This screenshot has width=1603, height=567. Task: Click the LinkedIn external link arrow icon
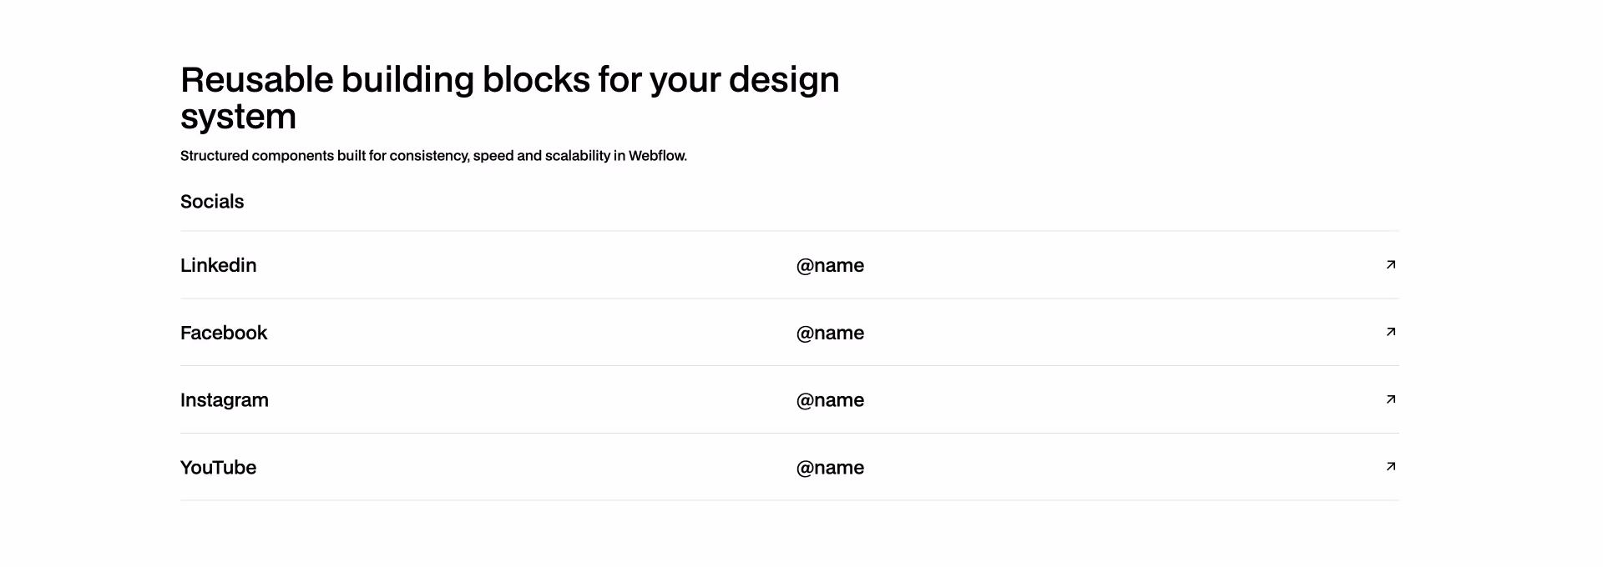(1390, 264)
